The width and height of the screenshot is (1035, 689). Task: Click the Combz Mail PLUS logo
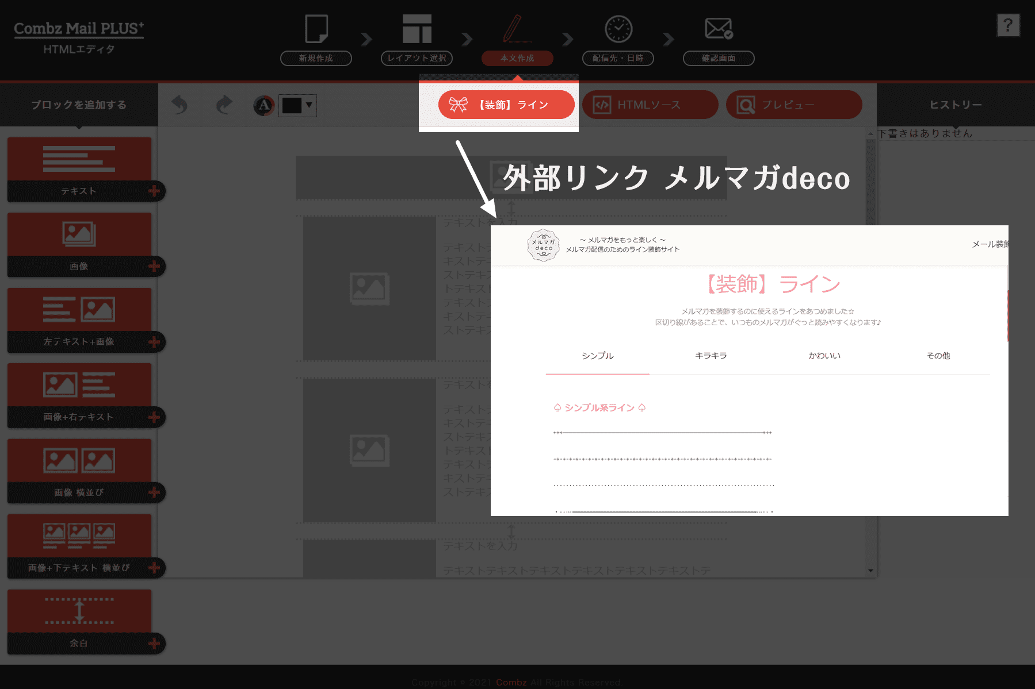point(79,29)
